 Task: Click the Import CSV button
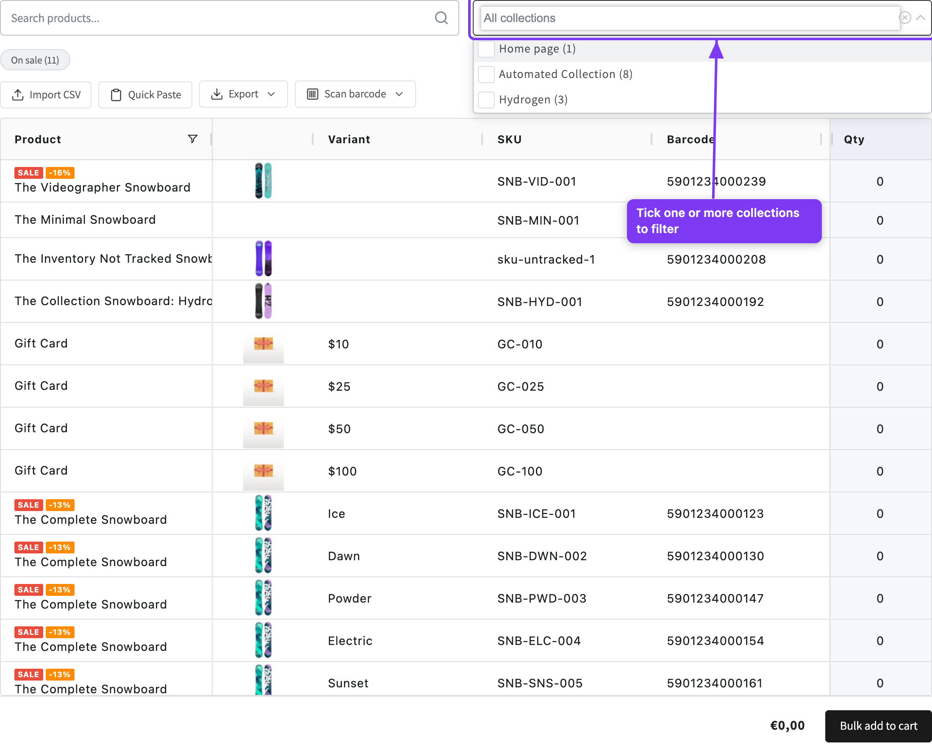pyautogui.click(x=46, y=94)
